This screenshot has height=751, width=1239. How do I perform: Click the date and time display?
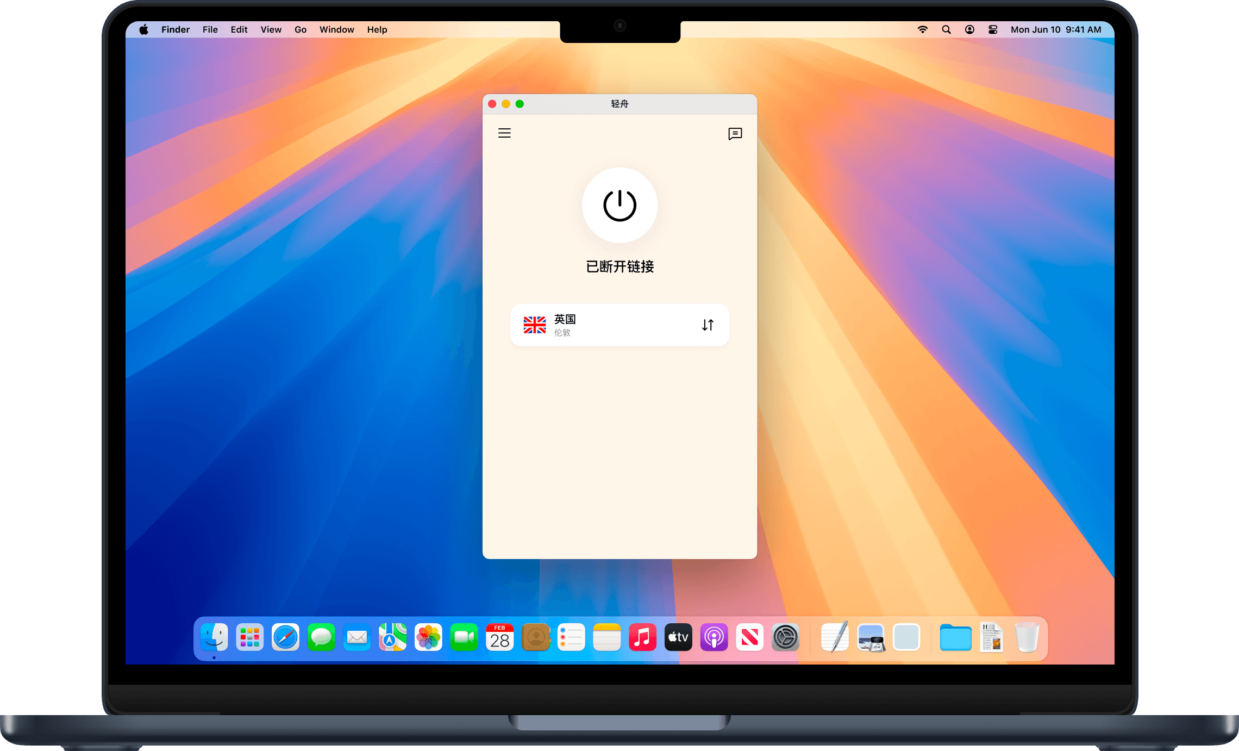[x=1055, y=29]
